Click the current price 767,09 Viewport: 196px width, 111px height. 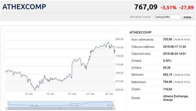point(146,7)
